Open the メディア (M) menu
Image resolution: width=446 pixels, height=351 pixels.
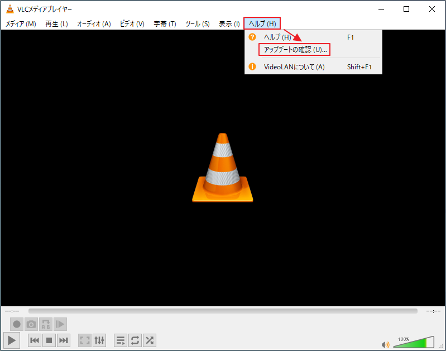(x=21, y=23)
